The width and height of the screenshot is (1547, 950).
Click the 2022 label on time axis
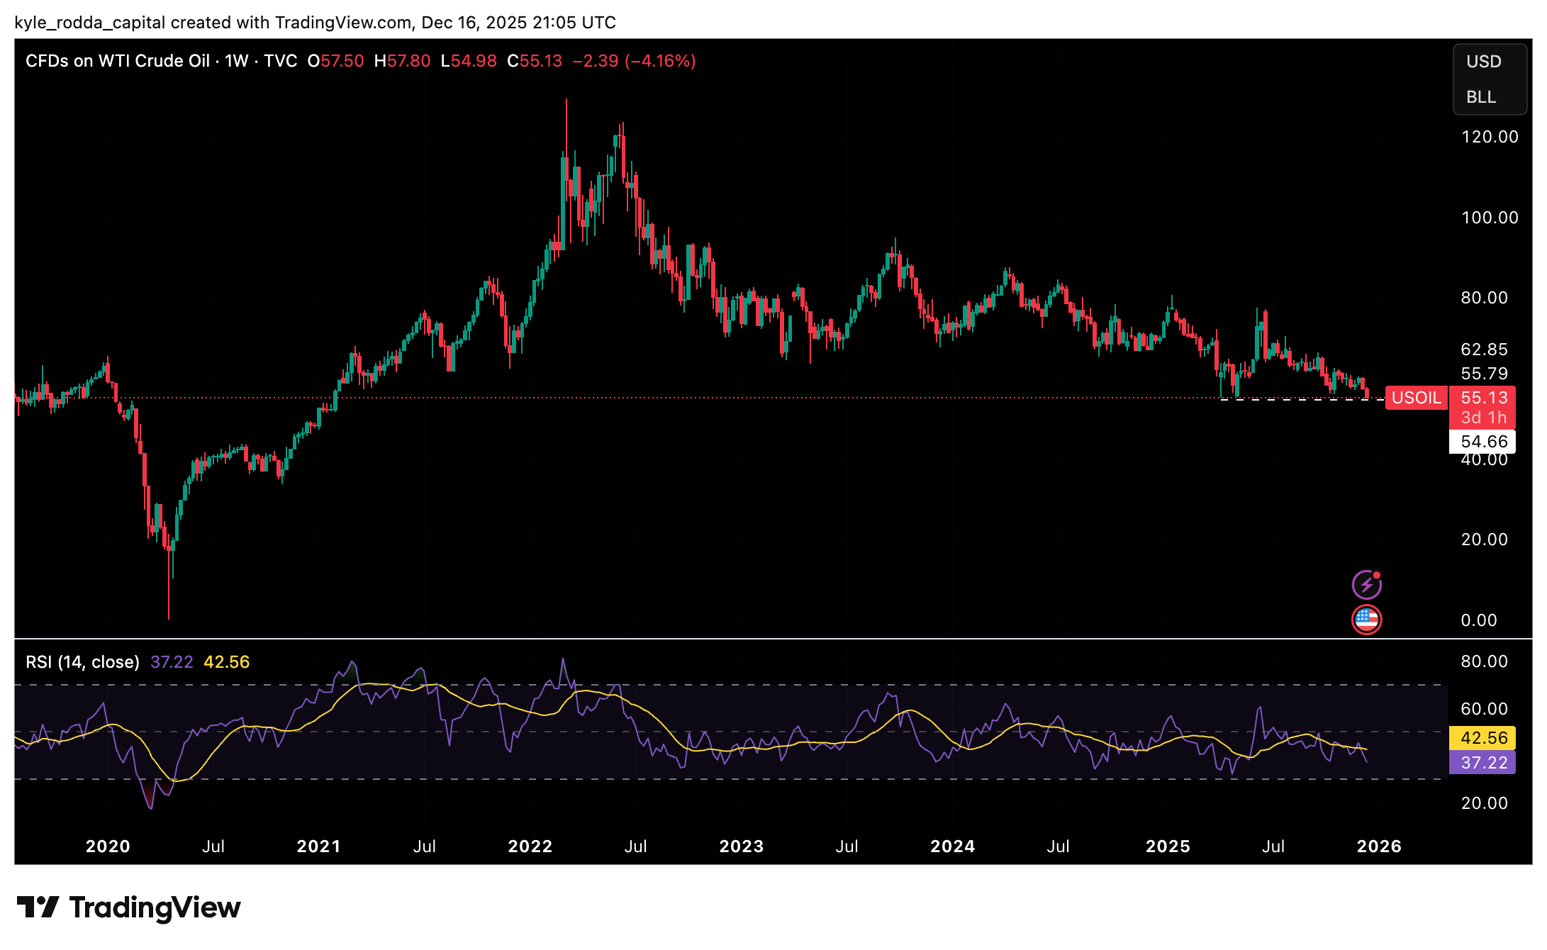pyautogui.click(x=530, y=846)
